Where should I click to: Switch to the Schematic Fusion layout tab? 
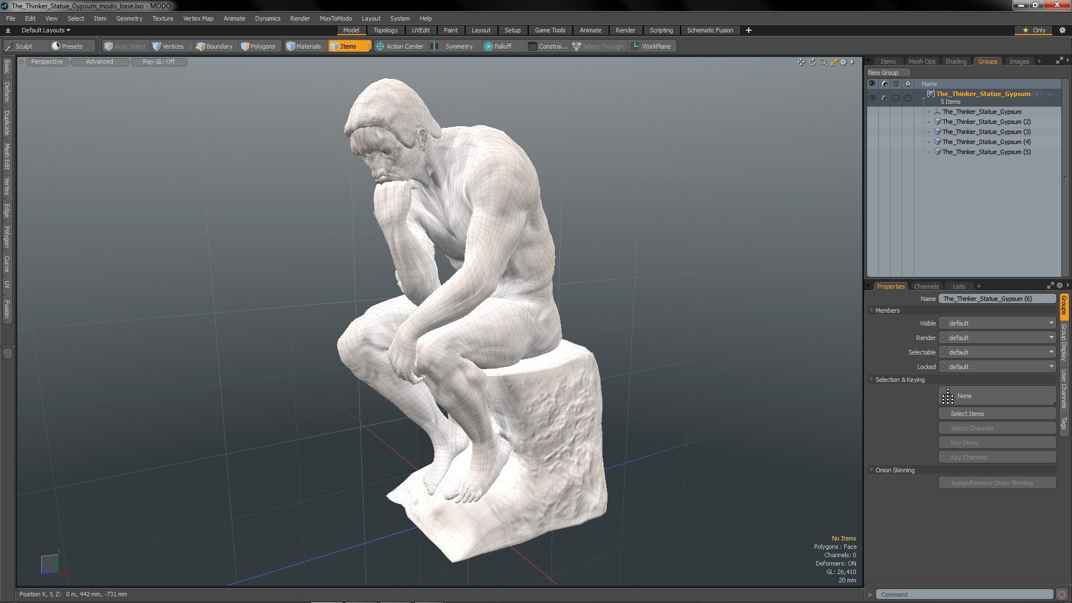point(710,30)
